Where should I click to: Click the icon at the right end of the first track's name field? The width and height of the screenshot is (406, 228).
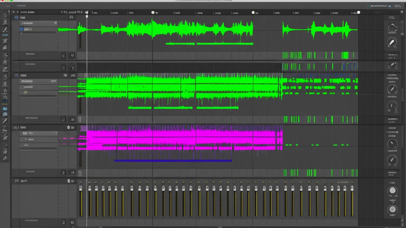pyautogui.click(x=55, y=23)
